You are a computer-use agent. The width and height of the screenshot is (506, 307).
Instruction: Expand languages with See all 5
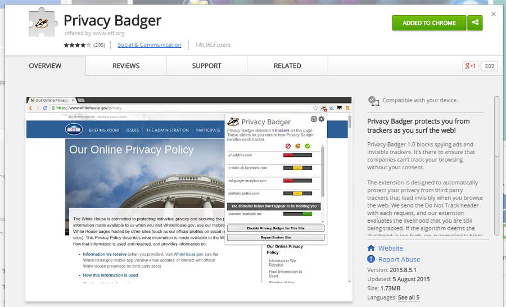pyautogui.click(x=409, y=297)
